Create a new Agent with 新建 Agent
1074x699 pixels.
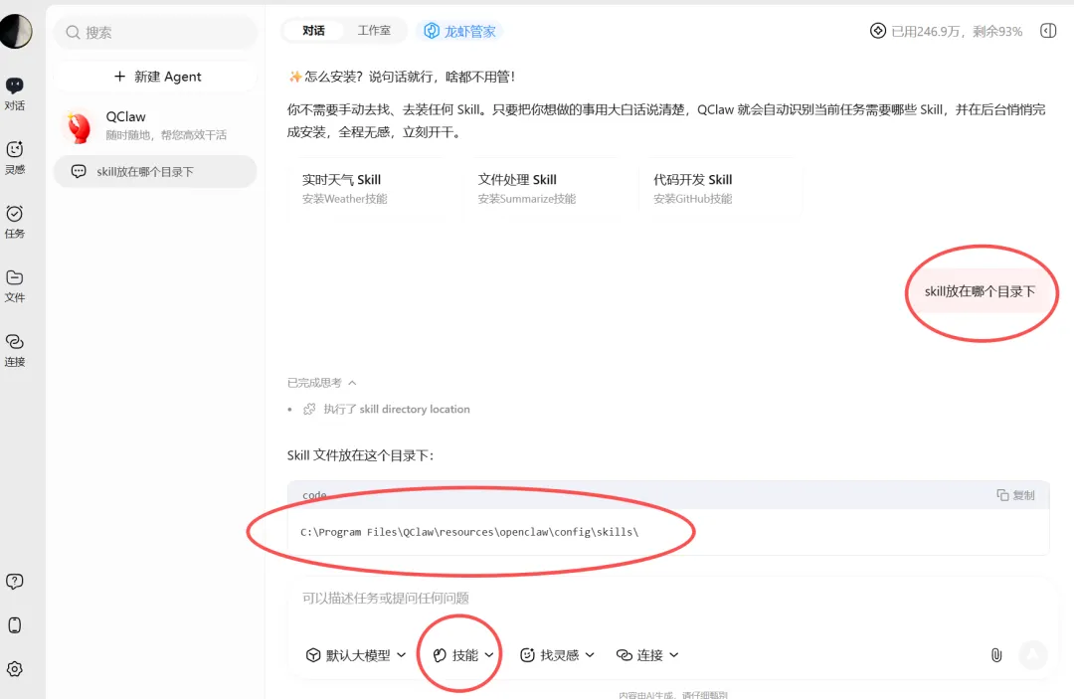coord(155,76)
